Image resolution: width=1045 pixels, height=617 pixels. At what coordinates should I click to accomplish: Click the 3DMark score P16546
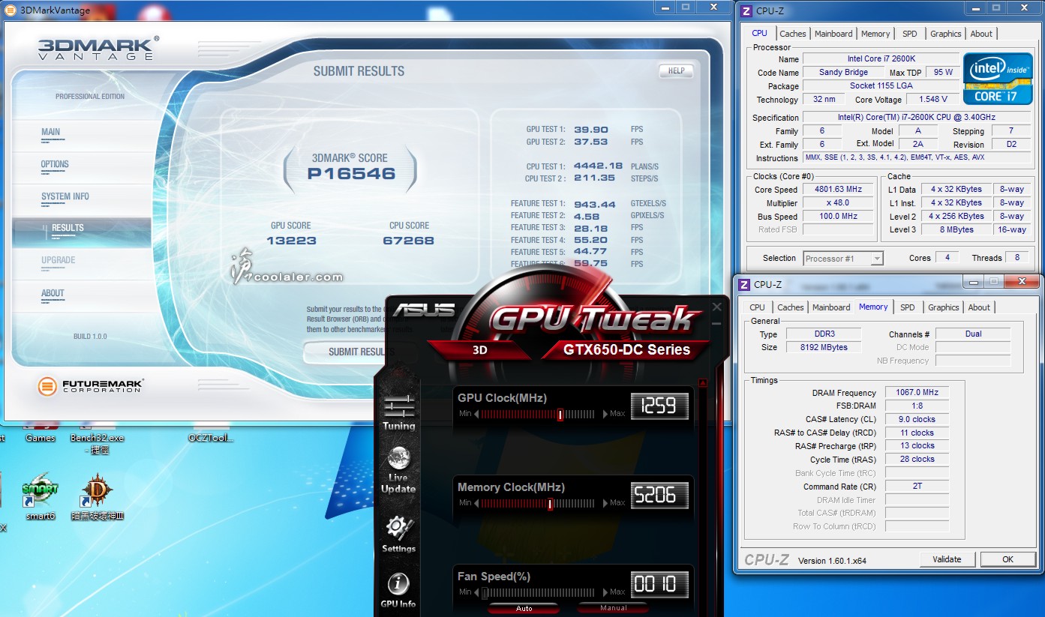[x=351, y=174]
